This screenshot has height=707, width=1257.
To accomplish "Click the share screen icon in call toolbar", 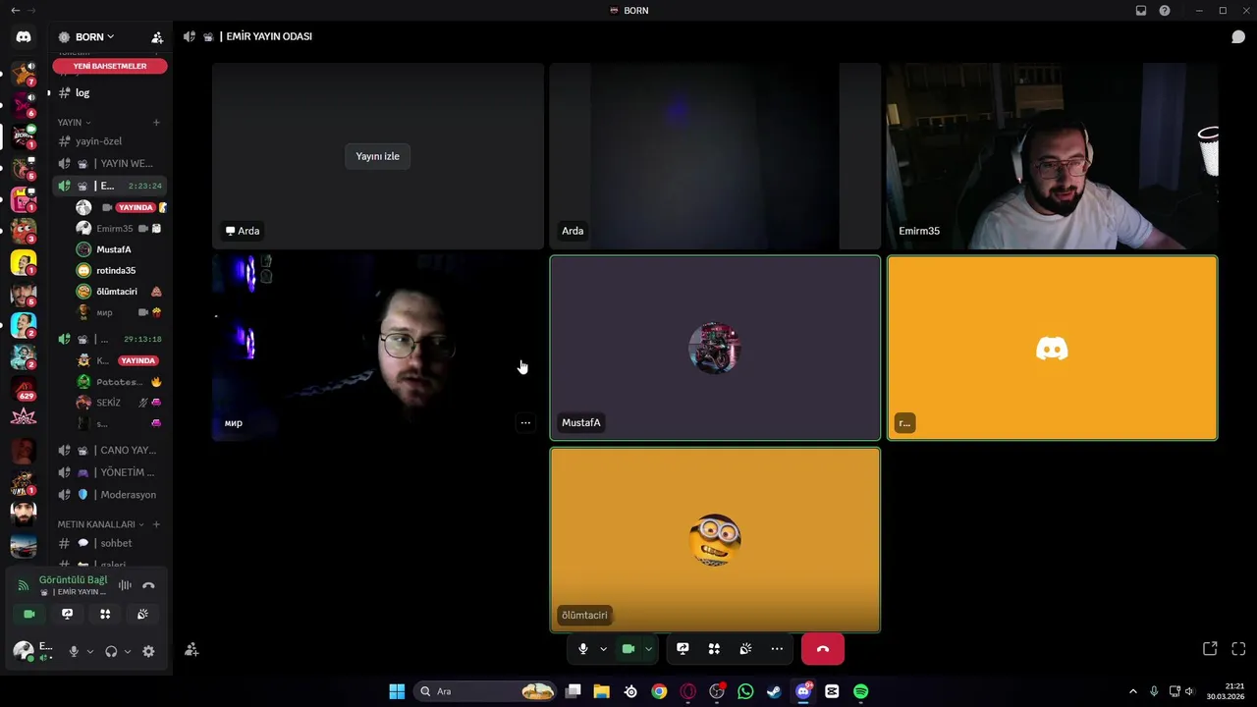I will pyautogui.click(x=683, y=649).
